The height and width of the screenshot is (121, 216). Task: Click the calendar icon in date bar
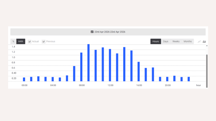pos(92,32)
